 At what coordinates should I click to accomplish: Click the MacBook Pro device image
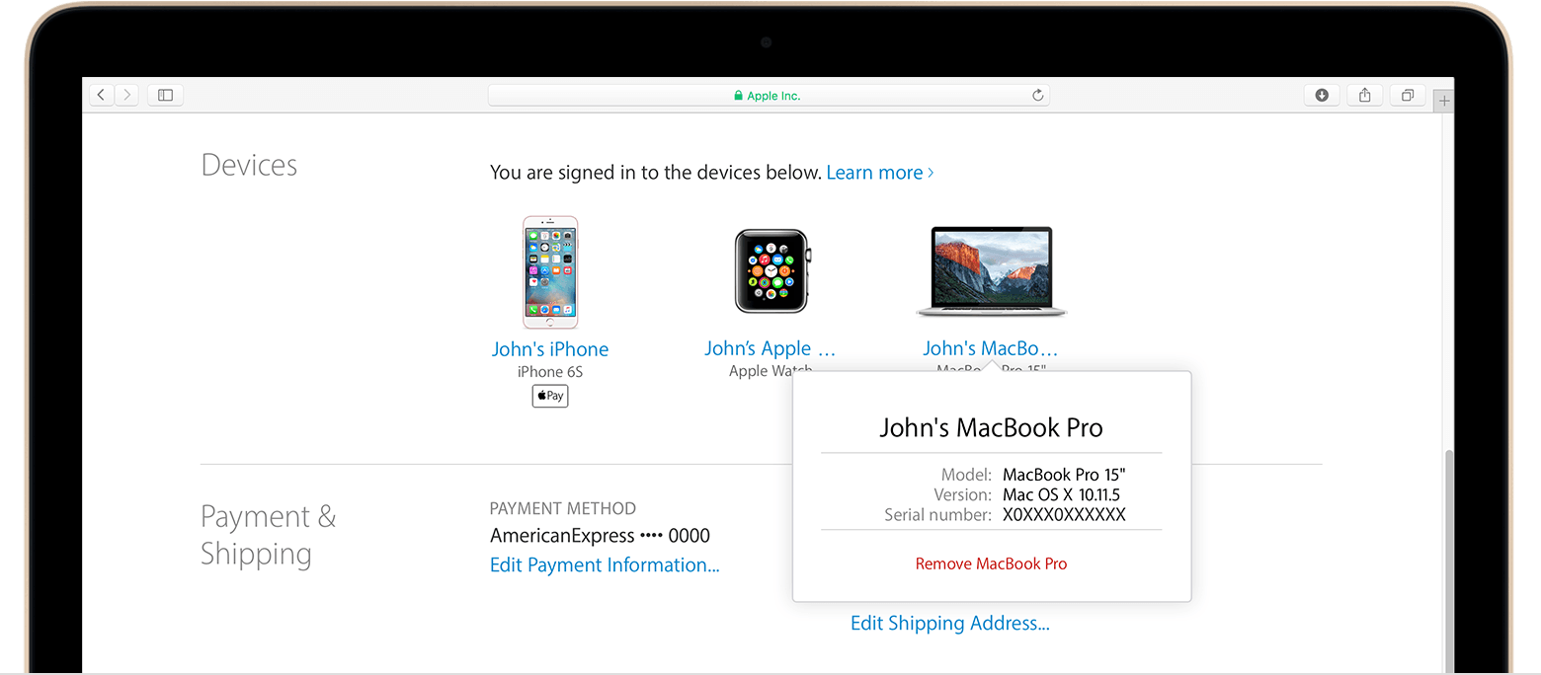tap(991, 271)
